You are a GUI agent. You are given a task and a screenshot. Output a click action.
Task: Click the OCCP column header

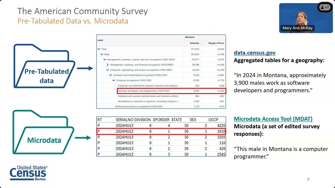coord(213,120)
